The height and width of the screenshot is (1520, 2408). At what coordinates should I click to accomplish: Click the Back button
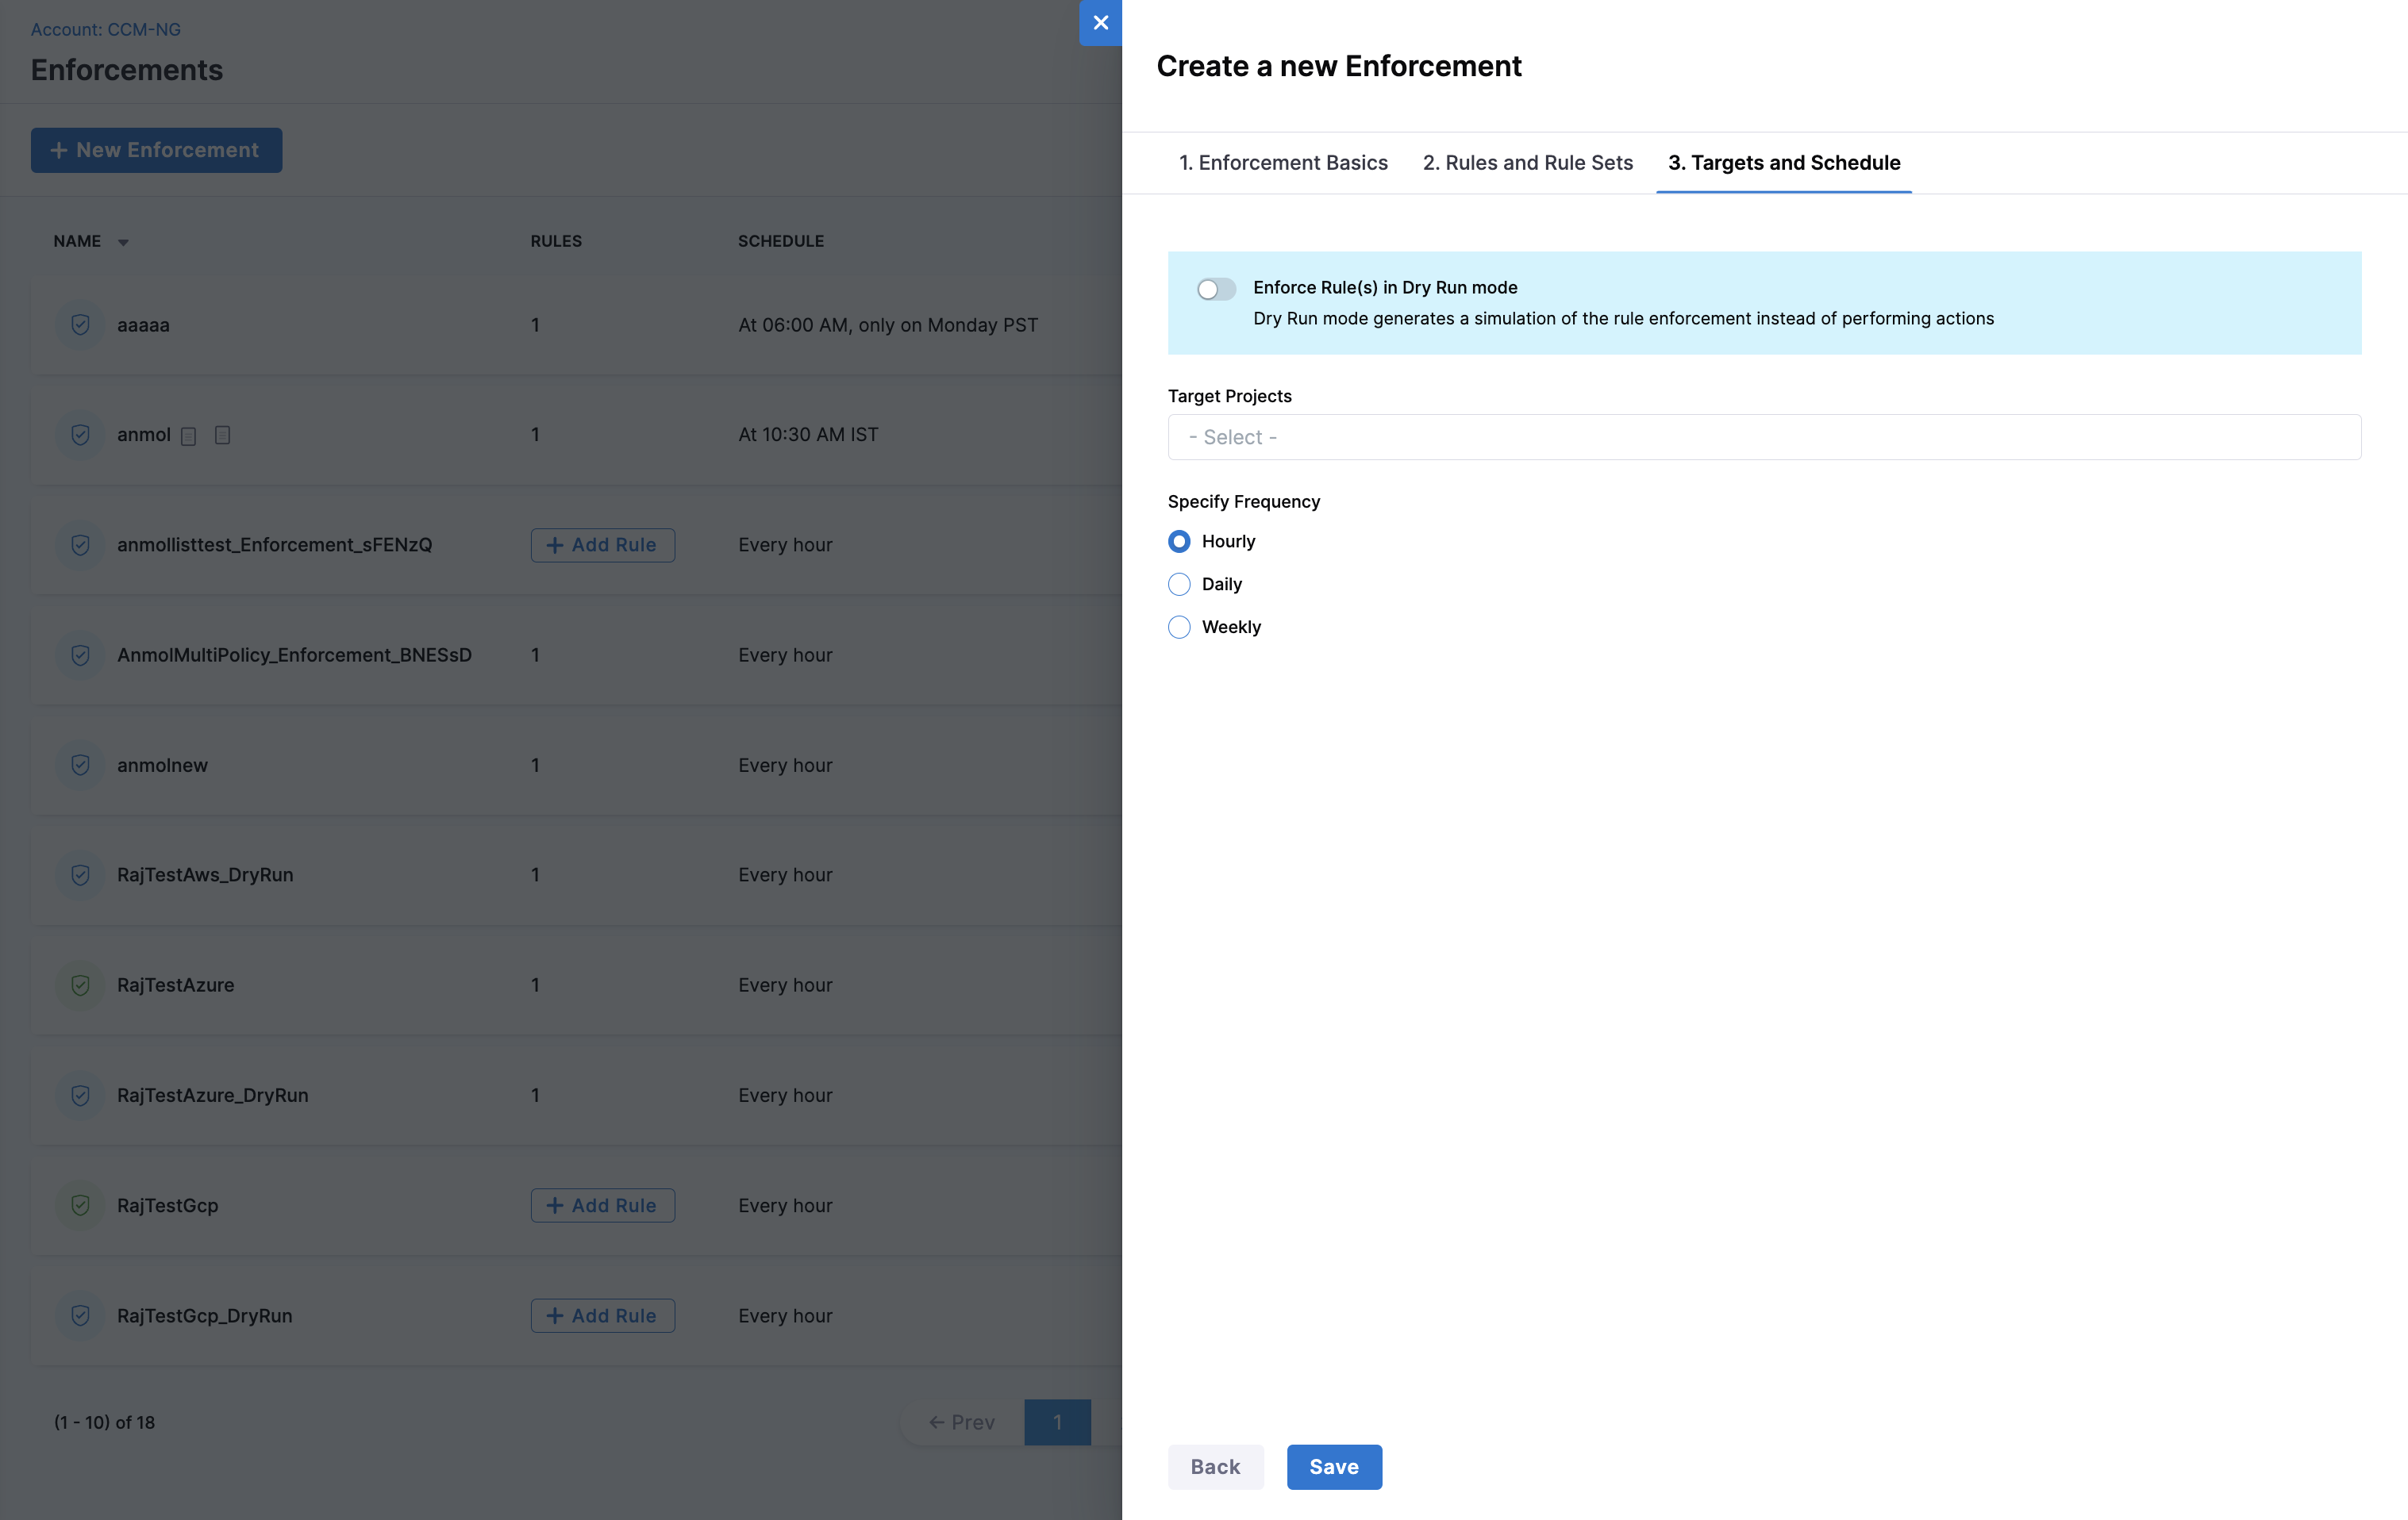(x=1214, y=1467)
